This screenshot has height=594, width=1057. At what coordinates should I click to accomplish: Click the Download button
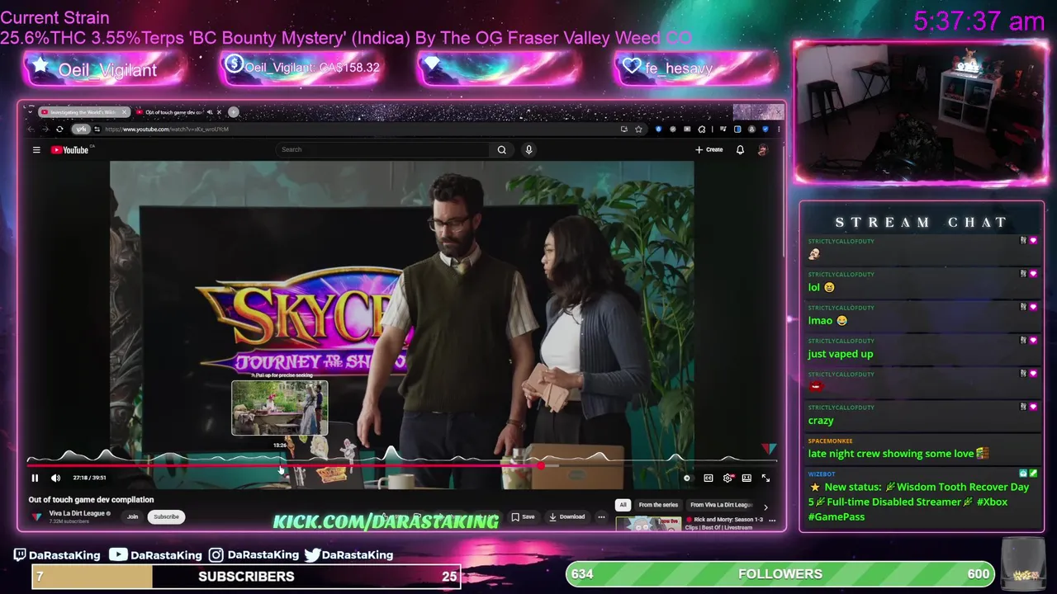(x=566, y=516)
